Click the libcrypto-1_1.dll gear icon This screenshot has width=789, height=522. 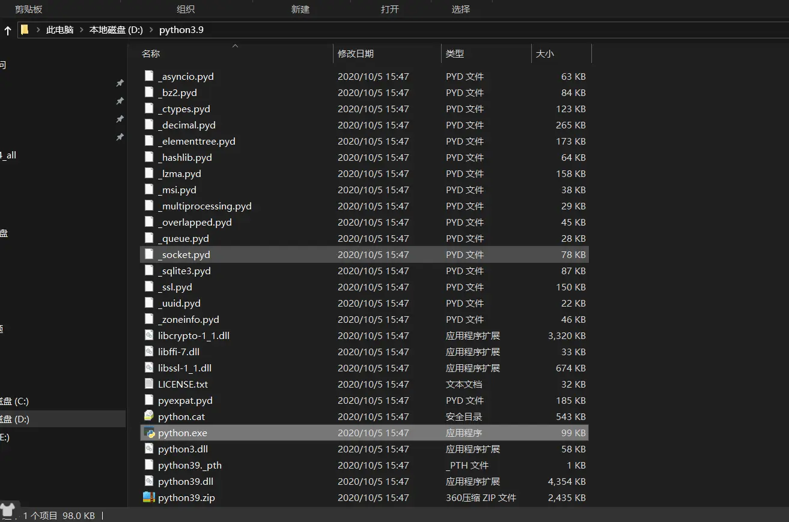pyautogui.click(x=149, y=335)
